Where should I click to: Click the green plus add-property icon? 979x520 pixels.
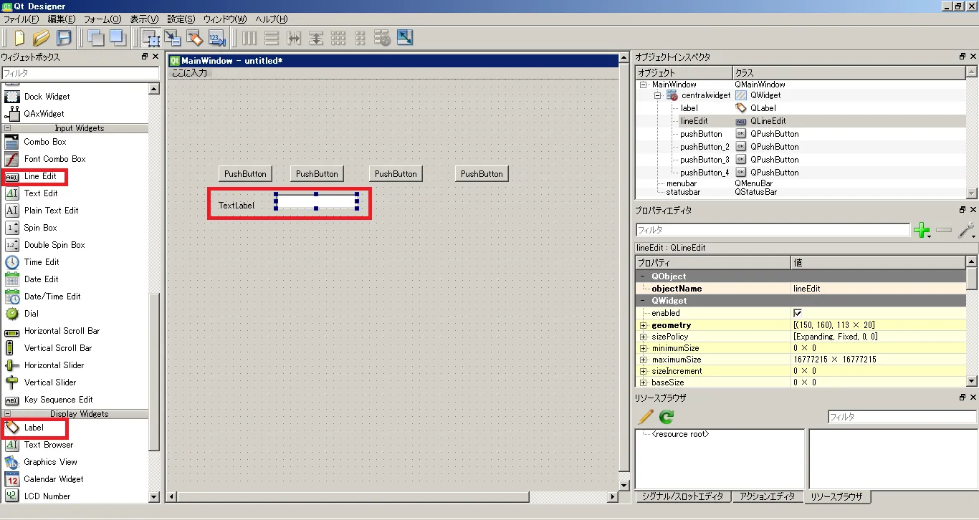click(x=921, y=230)
